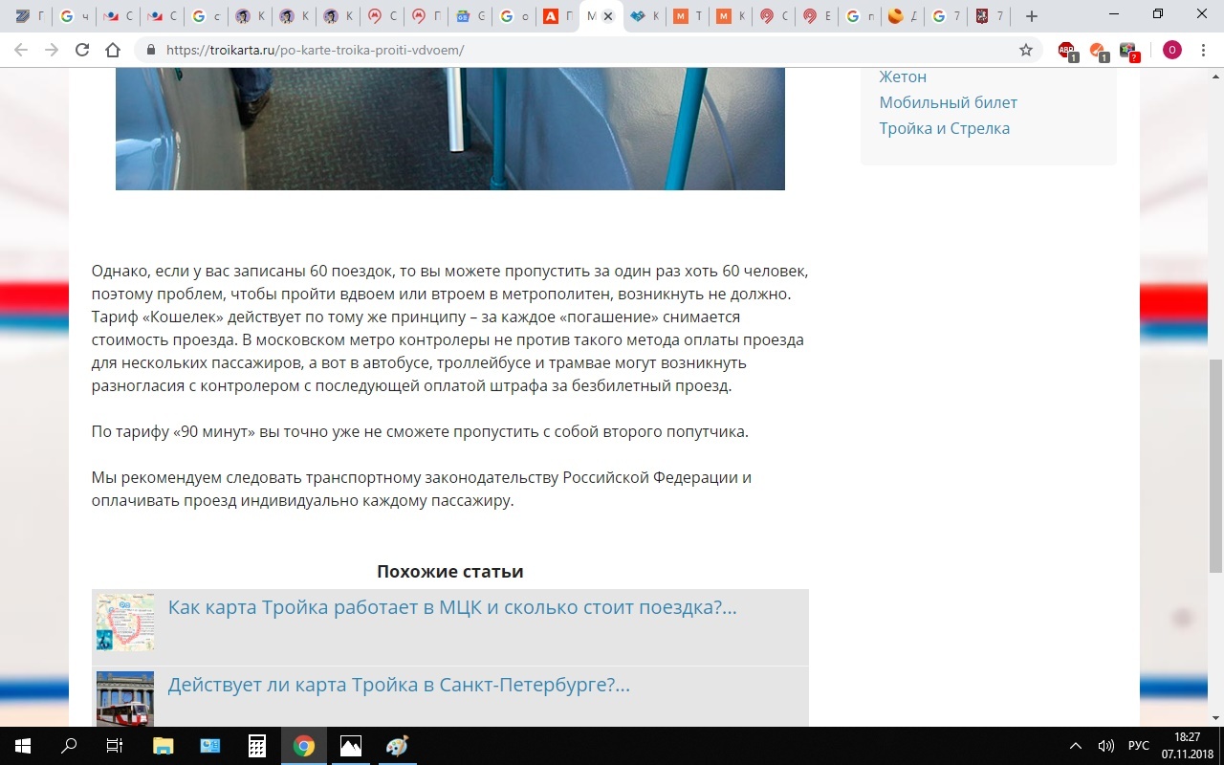Open the volume control in system tray
The width and height of the screenshot is (1224, 765).
tap(1106, 746)
